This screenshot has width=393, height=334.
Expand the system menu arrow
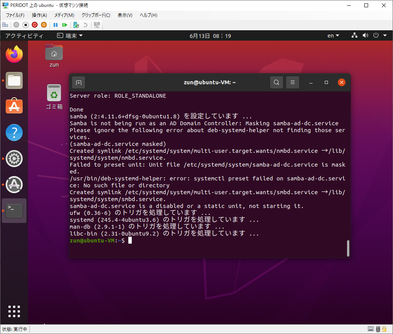click(385, 36)
